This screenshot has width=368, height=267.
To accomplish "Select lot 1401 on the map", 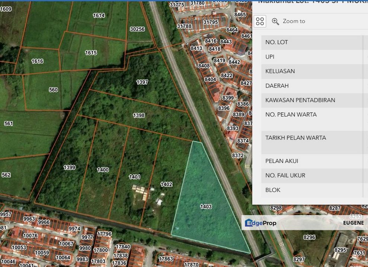I will [134, 177].
